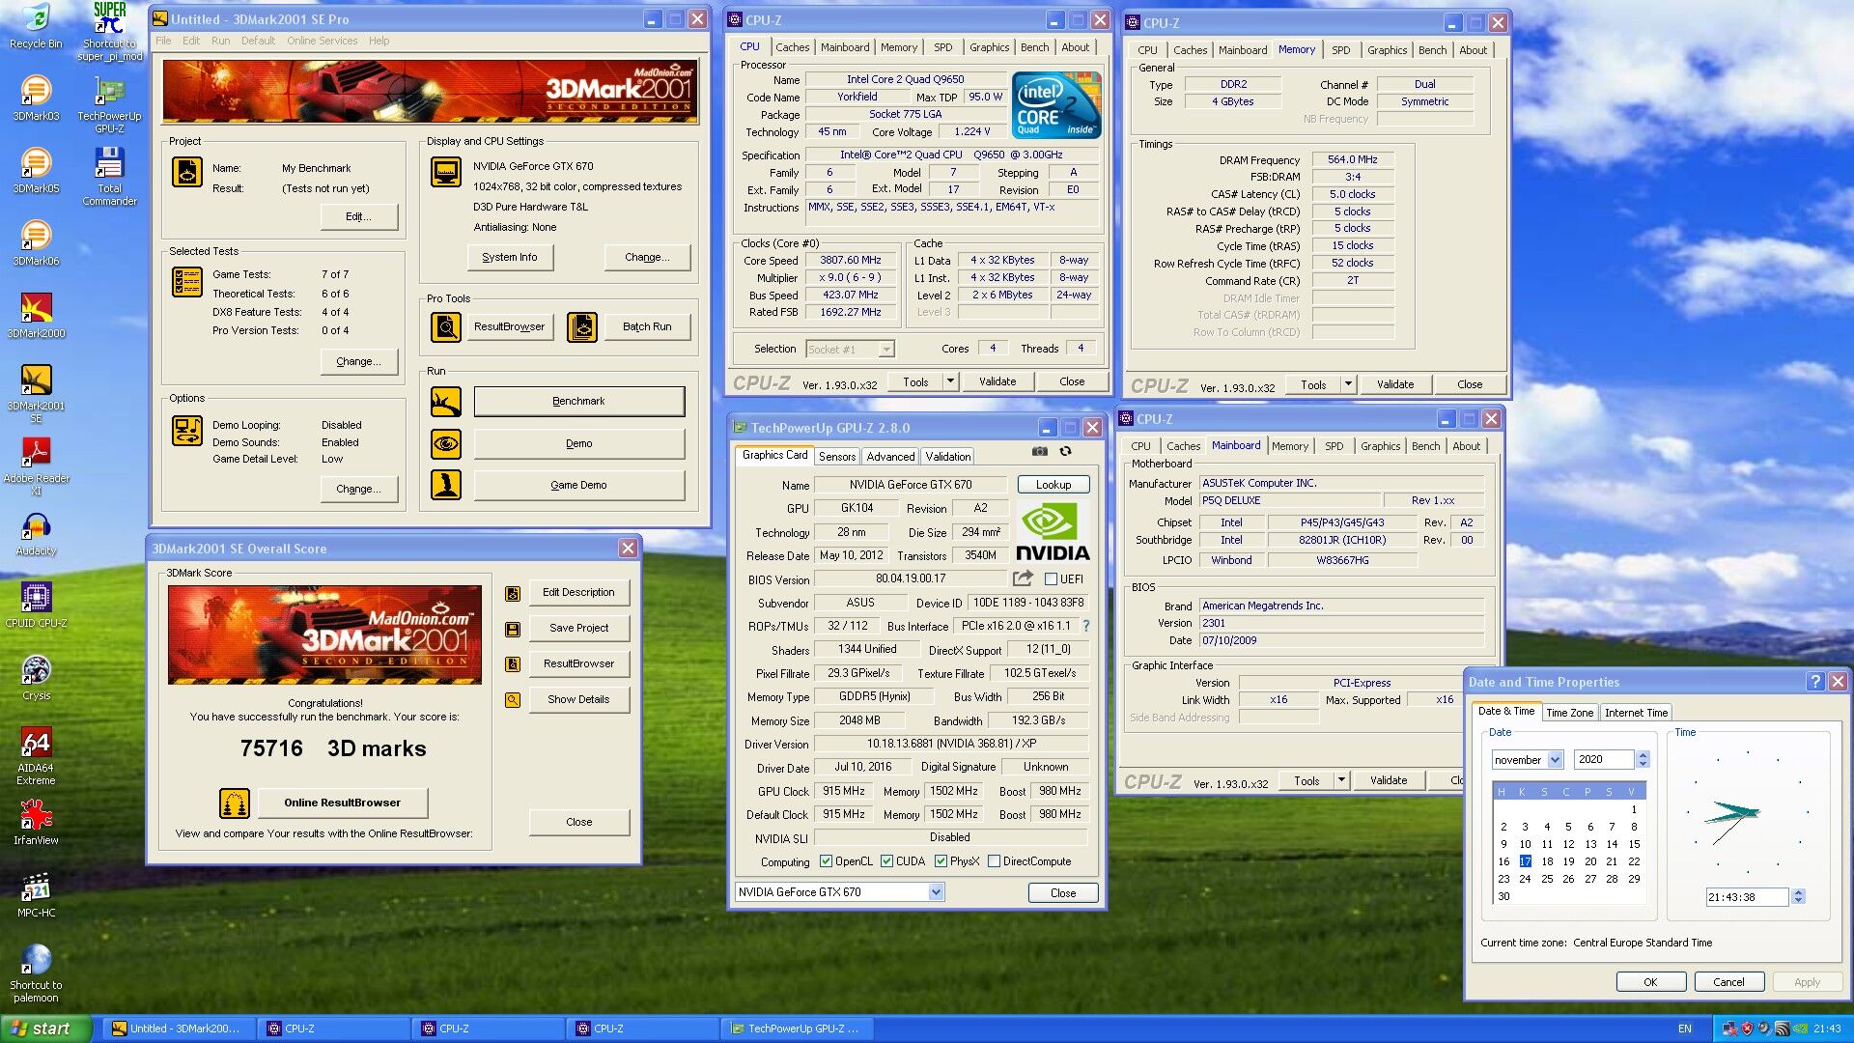Click the Bus Interface question mark in GPU-Z
This screenshot has width=1854, height=1043.
point(1086,626)
